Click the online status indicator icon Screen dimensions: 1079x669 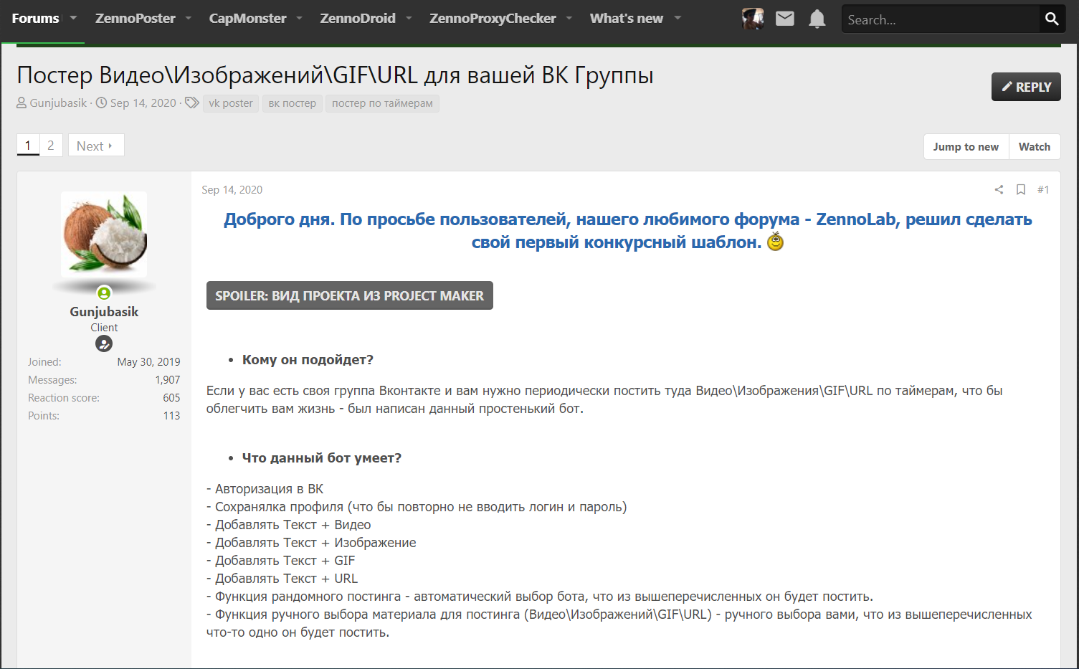104,293
